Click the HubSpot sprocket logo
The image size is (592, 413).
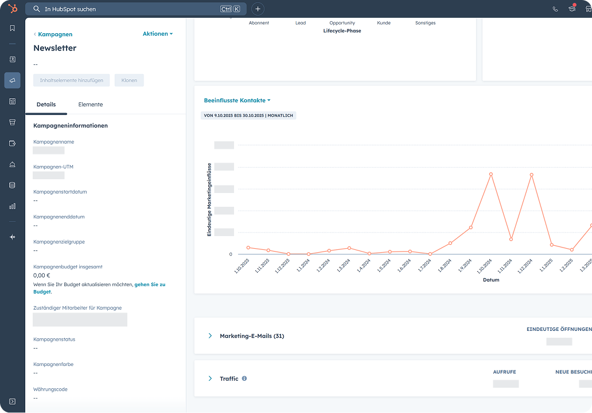tap(13, 9)
